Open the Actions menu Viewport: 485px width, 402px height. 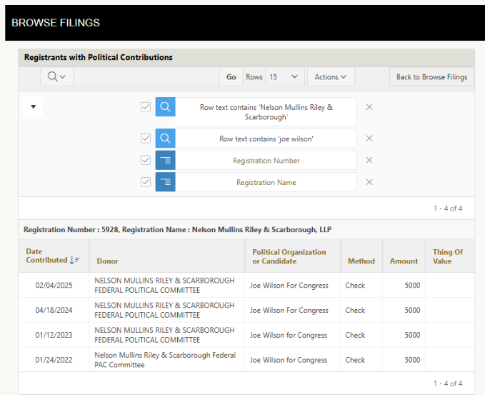(330, 77)
